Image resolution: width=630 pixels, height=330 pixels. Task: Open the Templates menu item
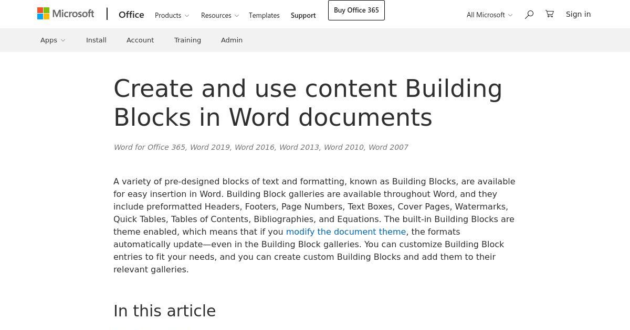(x=264, y=15)
